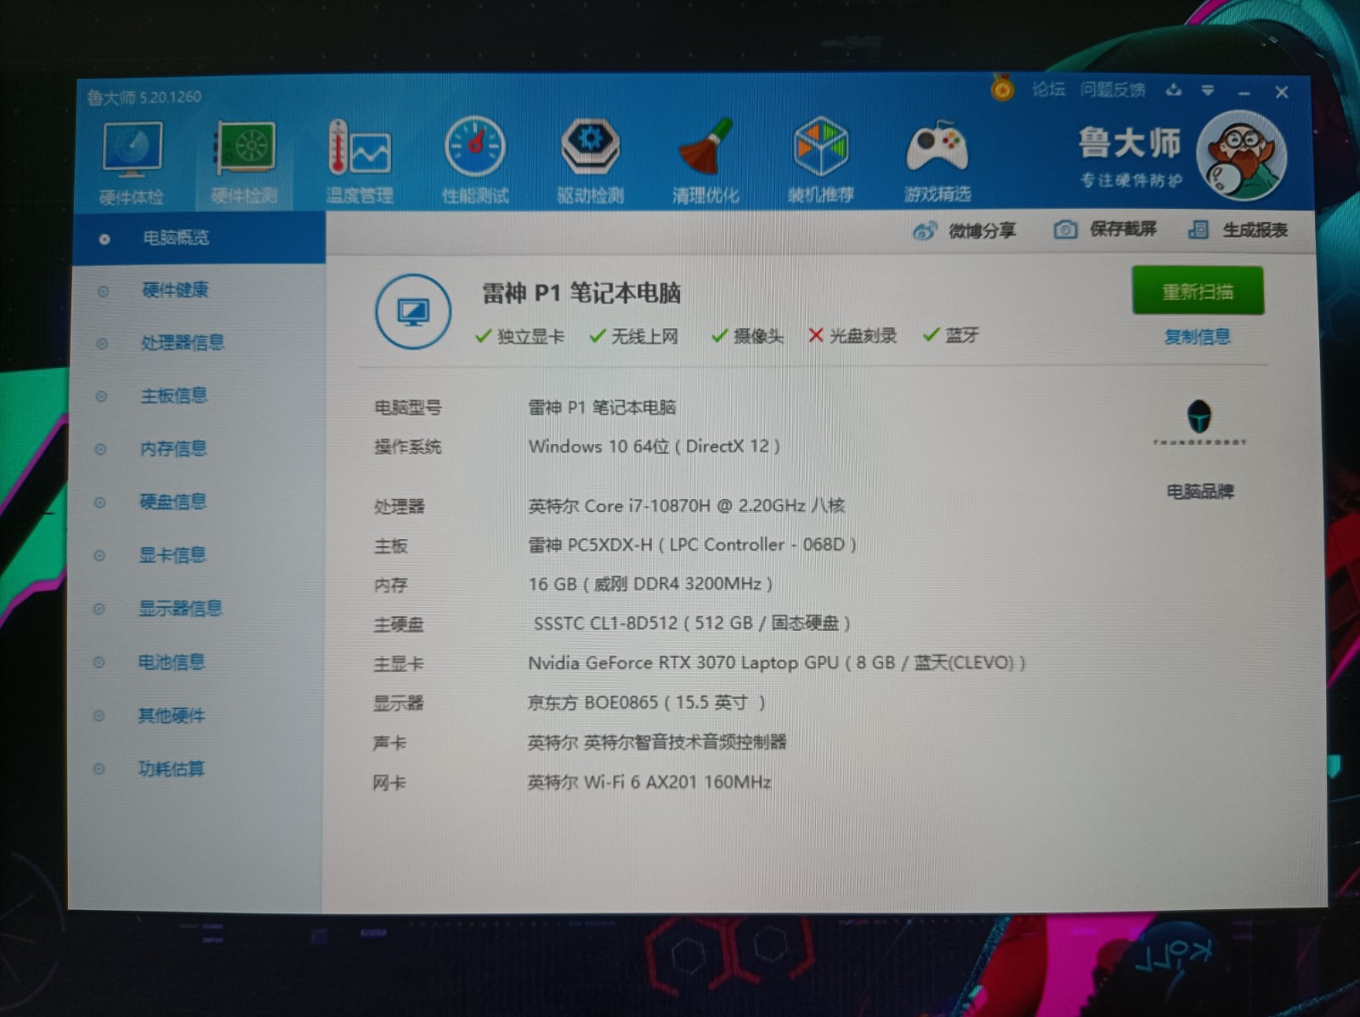Screen dimensions: 1360x1017
Task: Select the 硬件健康 sidebar tab
Action: (198, 291)
